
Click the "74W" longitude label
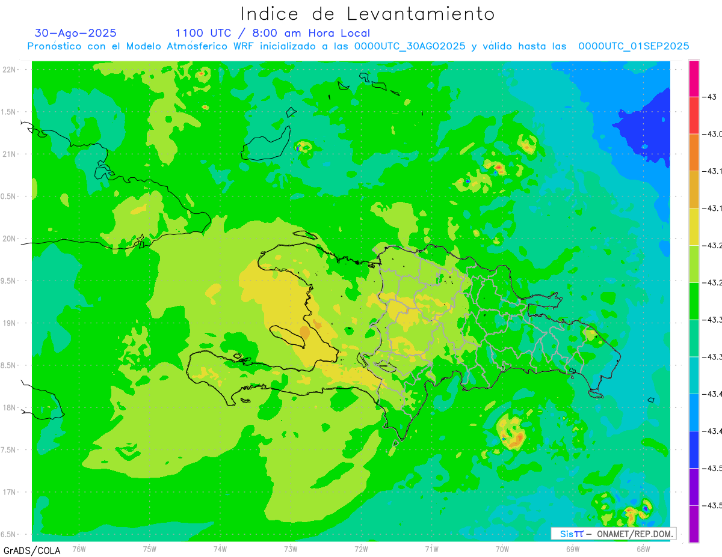click(220, 549)
